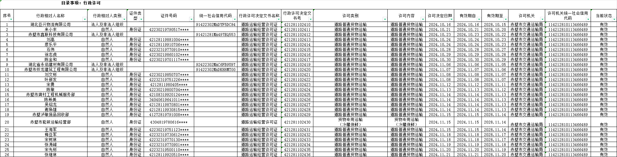Click 赤壁市交通运输局 in 湖北亚兴物流有限公司 row

tap(527, 24)
